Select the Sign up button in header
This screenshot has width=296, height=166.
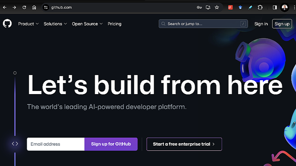pyautogui.click(x=282, y=24)
